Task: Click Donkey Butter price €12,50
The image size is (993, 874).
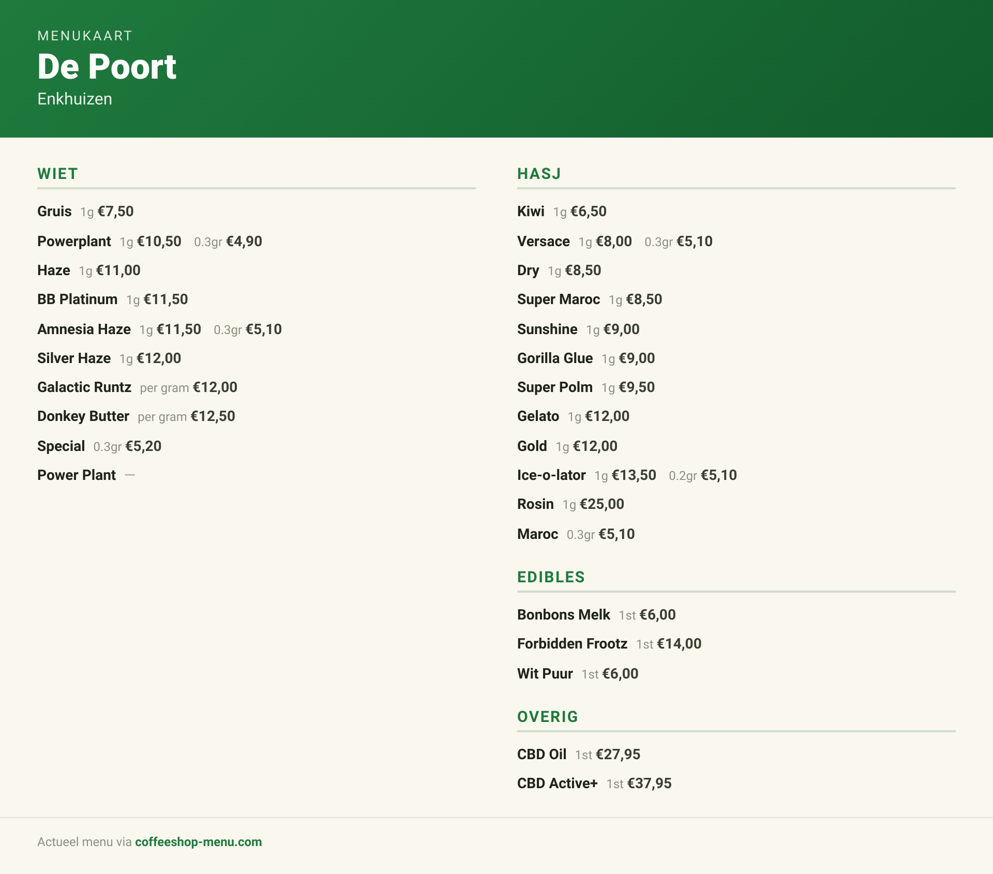Action: coord(213,416)
